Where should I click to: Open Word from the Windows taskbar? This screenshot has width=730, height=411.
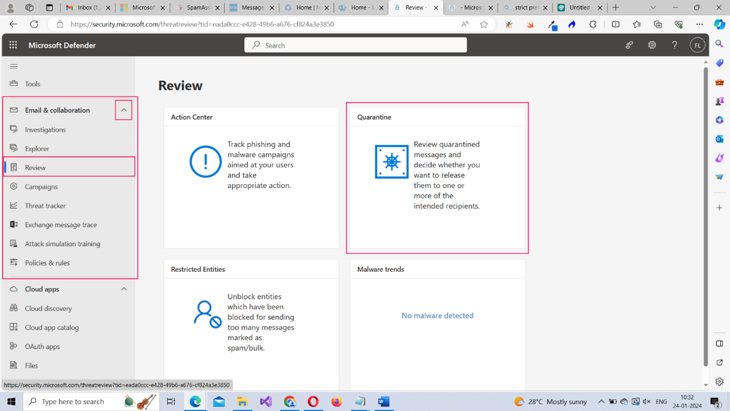coord(384,401)
